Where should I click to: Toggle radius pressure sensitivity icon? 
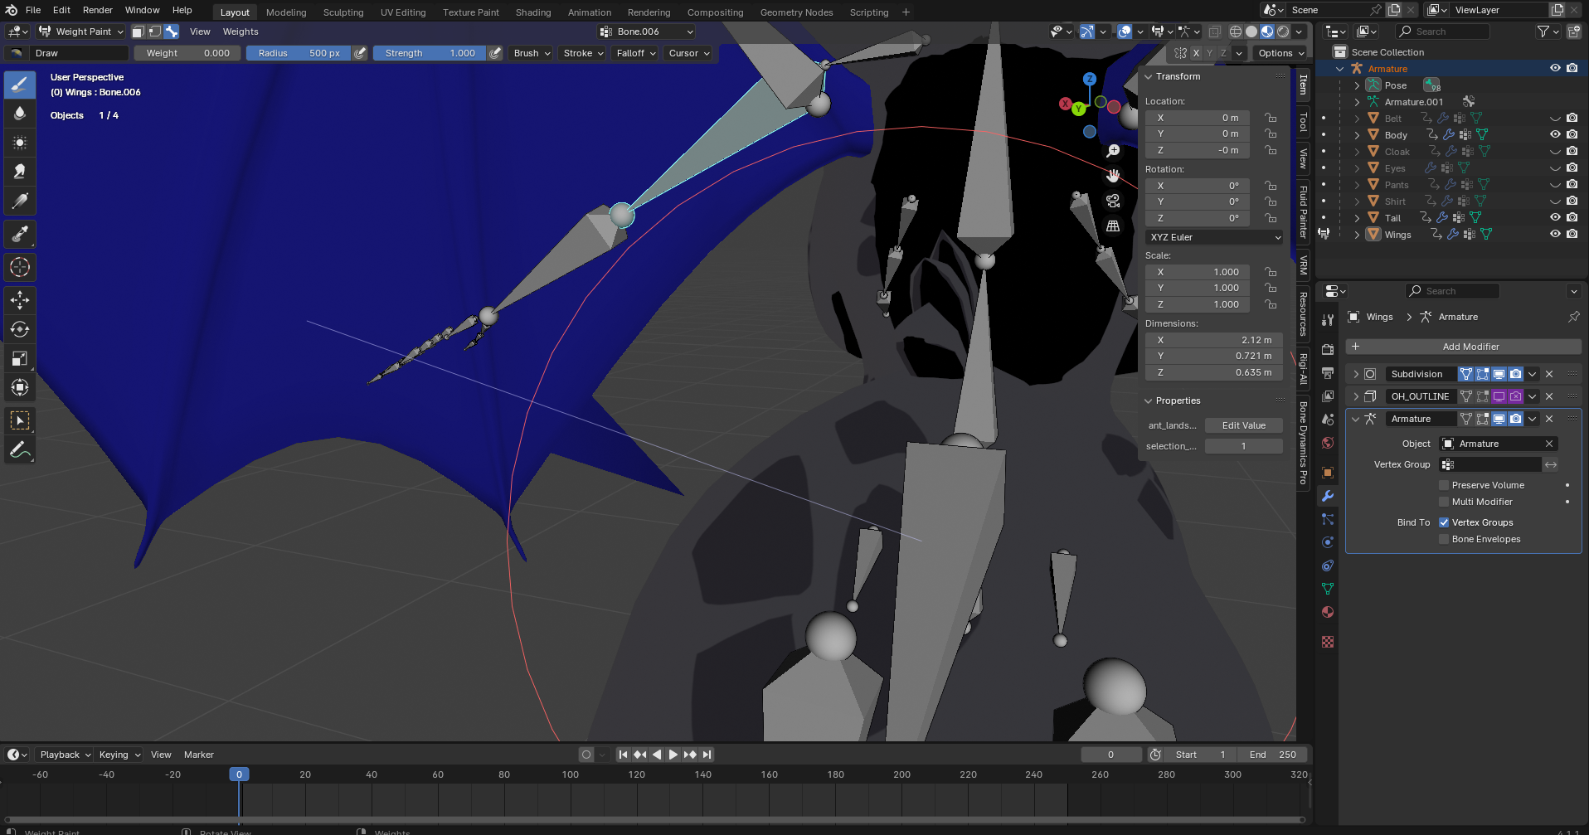point(360,53)
